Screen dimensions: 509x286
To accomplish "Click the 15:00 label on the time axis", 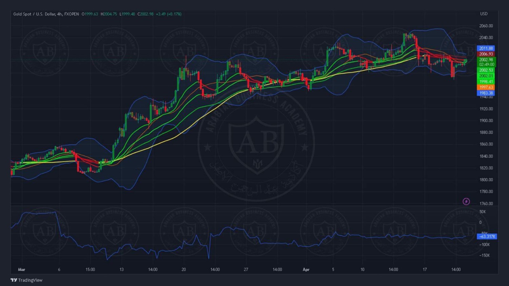I will [x=90, y=270].
